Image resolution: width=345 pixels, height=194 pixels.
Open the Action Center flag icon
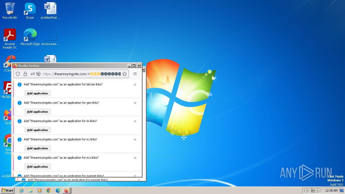click(x=319, y=190)
